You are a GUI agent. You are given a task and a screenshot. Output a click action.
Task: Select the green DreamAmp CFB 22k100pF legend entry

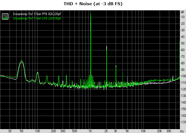click(x=37, y=18)
